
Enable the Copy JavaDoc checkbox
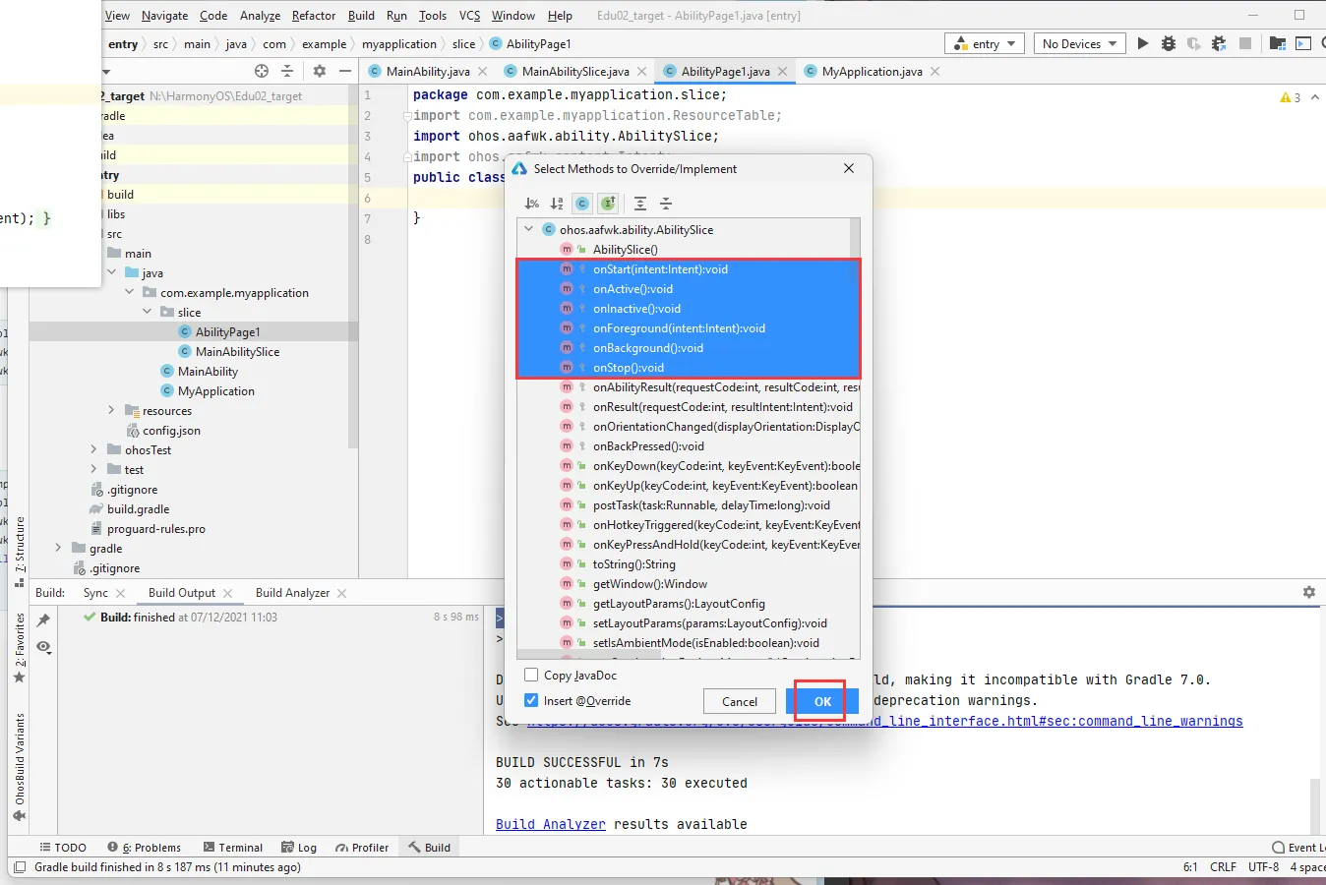click(x=531, y=675)
